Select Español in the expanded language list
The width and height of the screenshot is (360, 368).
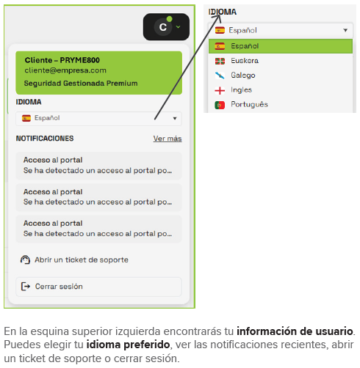(x=281, y=46)
